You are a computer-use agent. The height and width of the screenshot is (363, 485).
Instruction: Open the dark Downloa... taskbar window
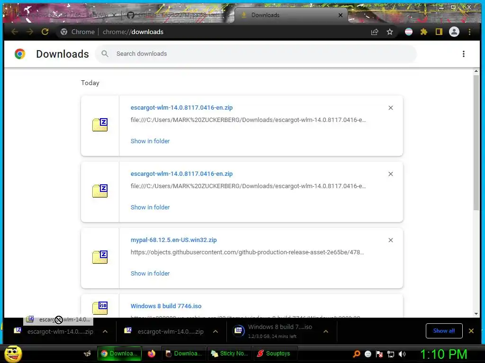coord(184,354)
